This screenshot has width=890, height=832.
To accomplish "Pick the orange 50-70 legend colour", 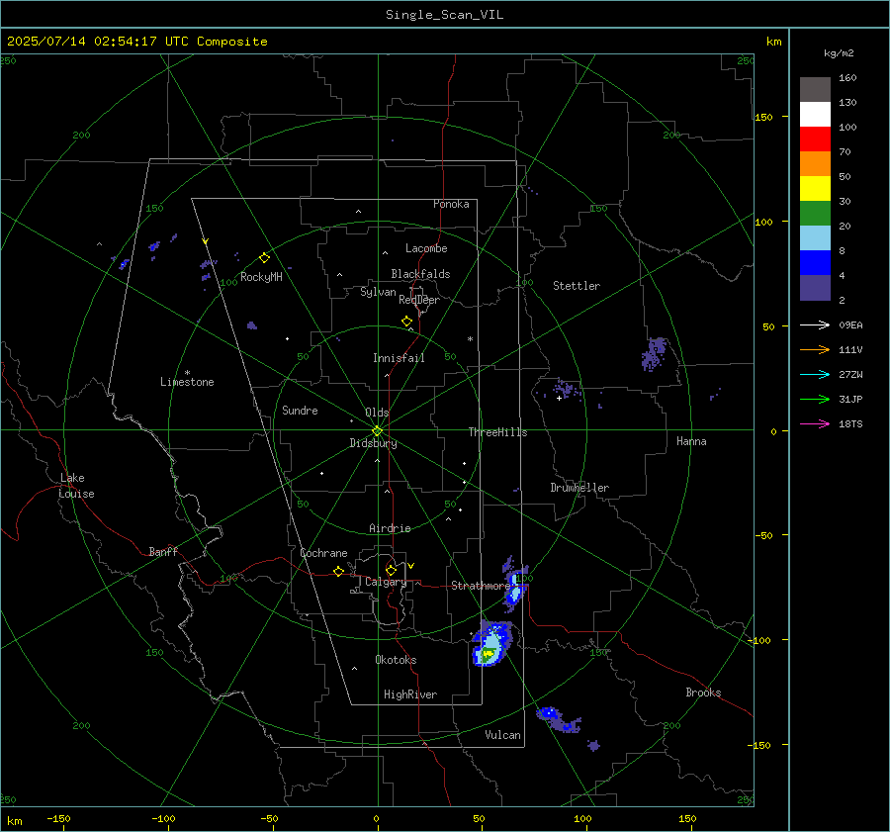I will pyautogui.click(x=815, y=164).
